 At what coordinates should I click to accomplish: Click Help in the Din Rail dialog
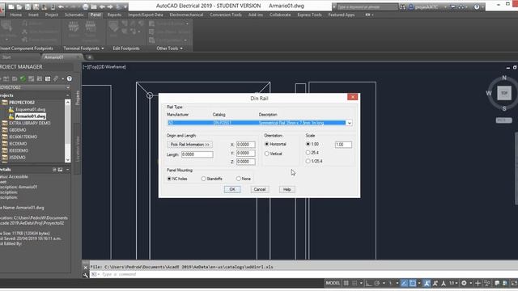[287, 189]
